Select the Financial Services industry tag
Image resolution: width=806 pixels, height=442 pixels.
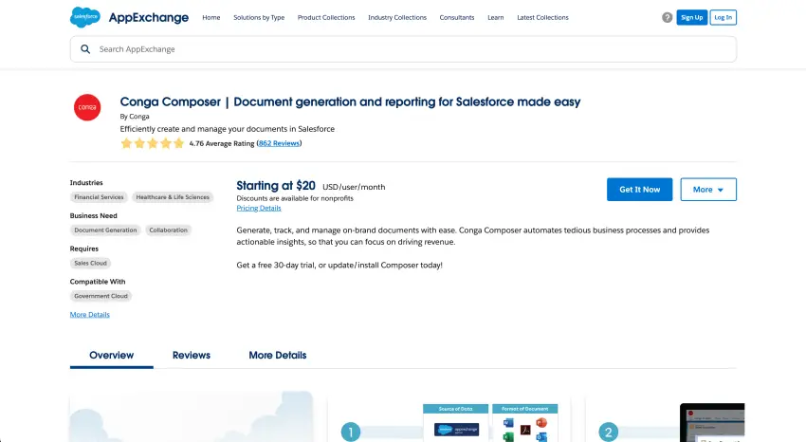(x=99, y=197)
